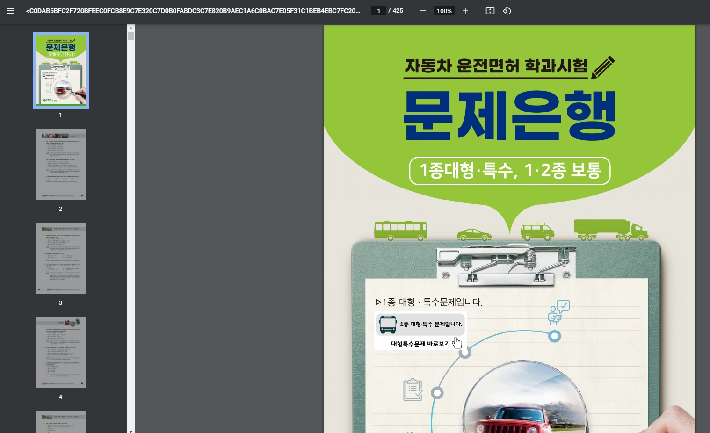Viewport: 710px width, 433px height.
Task: Edit the current page number field
Action: point(378,11)
